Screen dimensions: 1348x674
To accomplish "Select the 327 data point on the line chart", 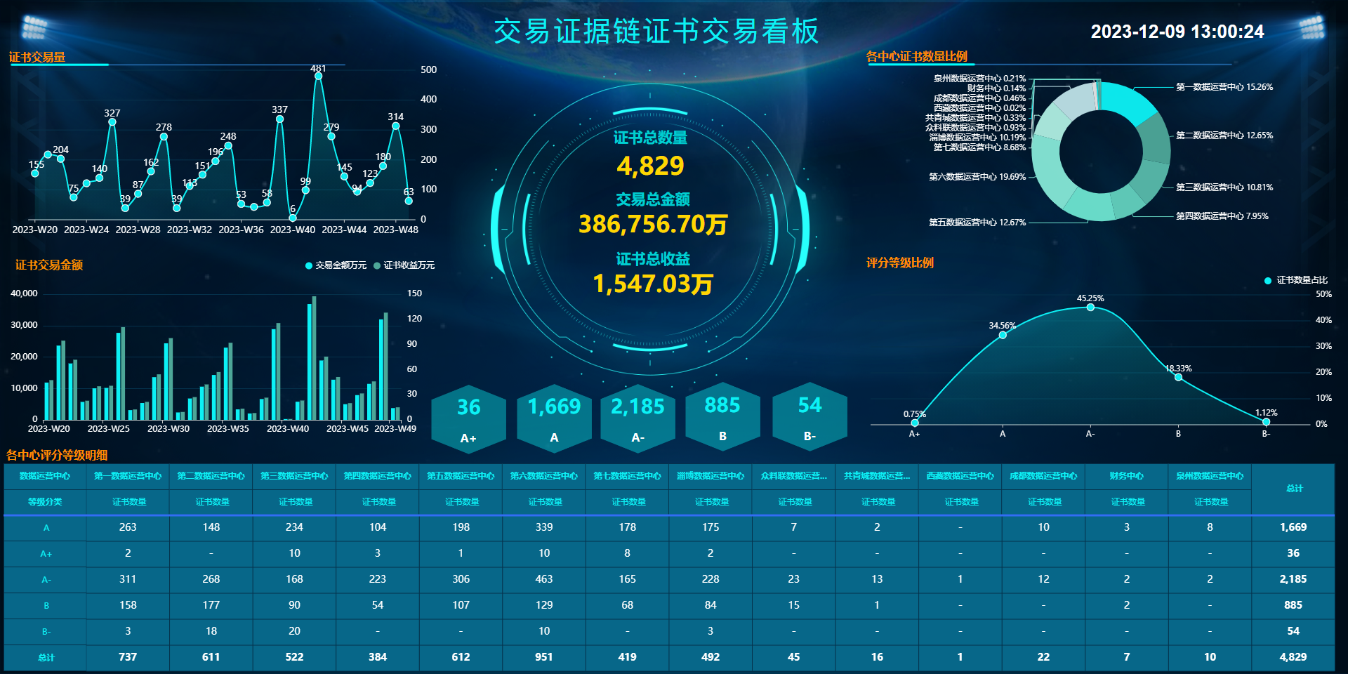I will pos(112,122).
